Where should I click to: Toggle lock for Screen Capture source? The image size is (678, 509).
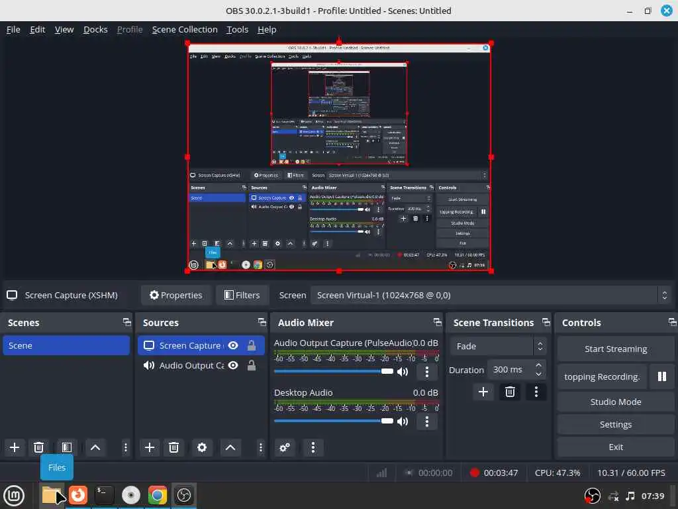tap(251, 345)
